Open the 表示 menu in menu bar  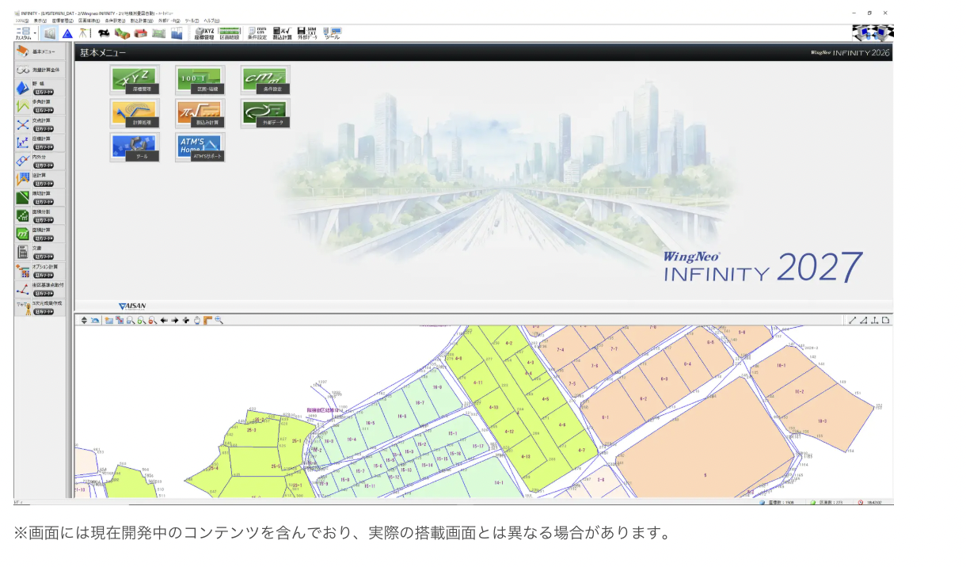pos(40,21)
